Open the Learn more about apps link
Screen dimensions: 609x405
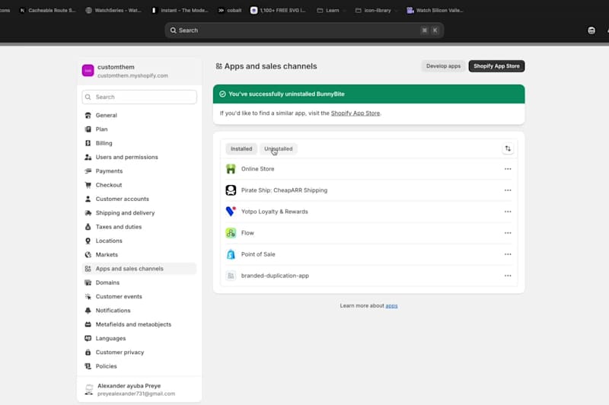click(x=391, y=306)
